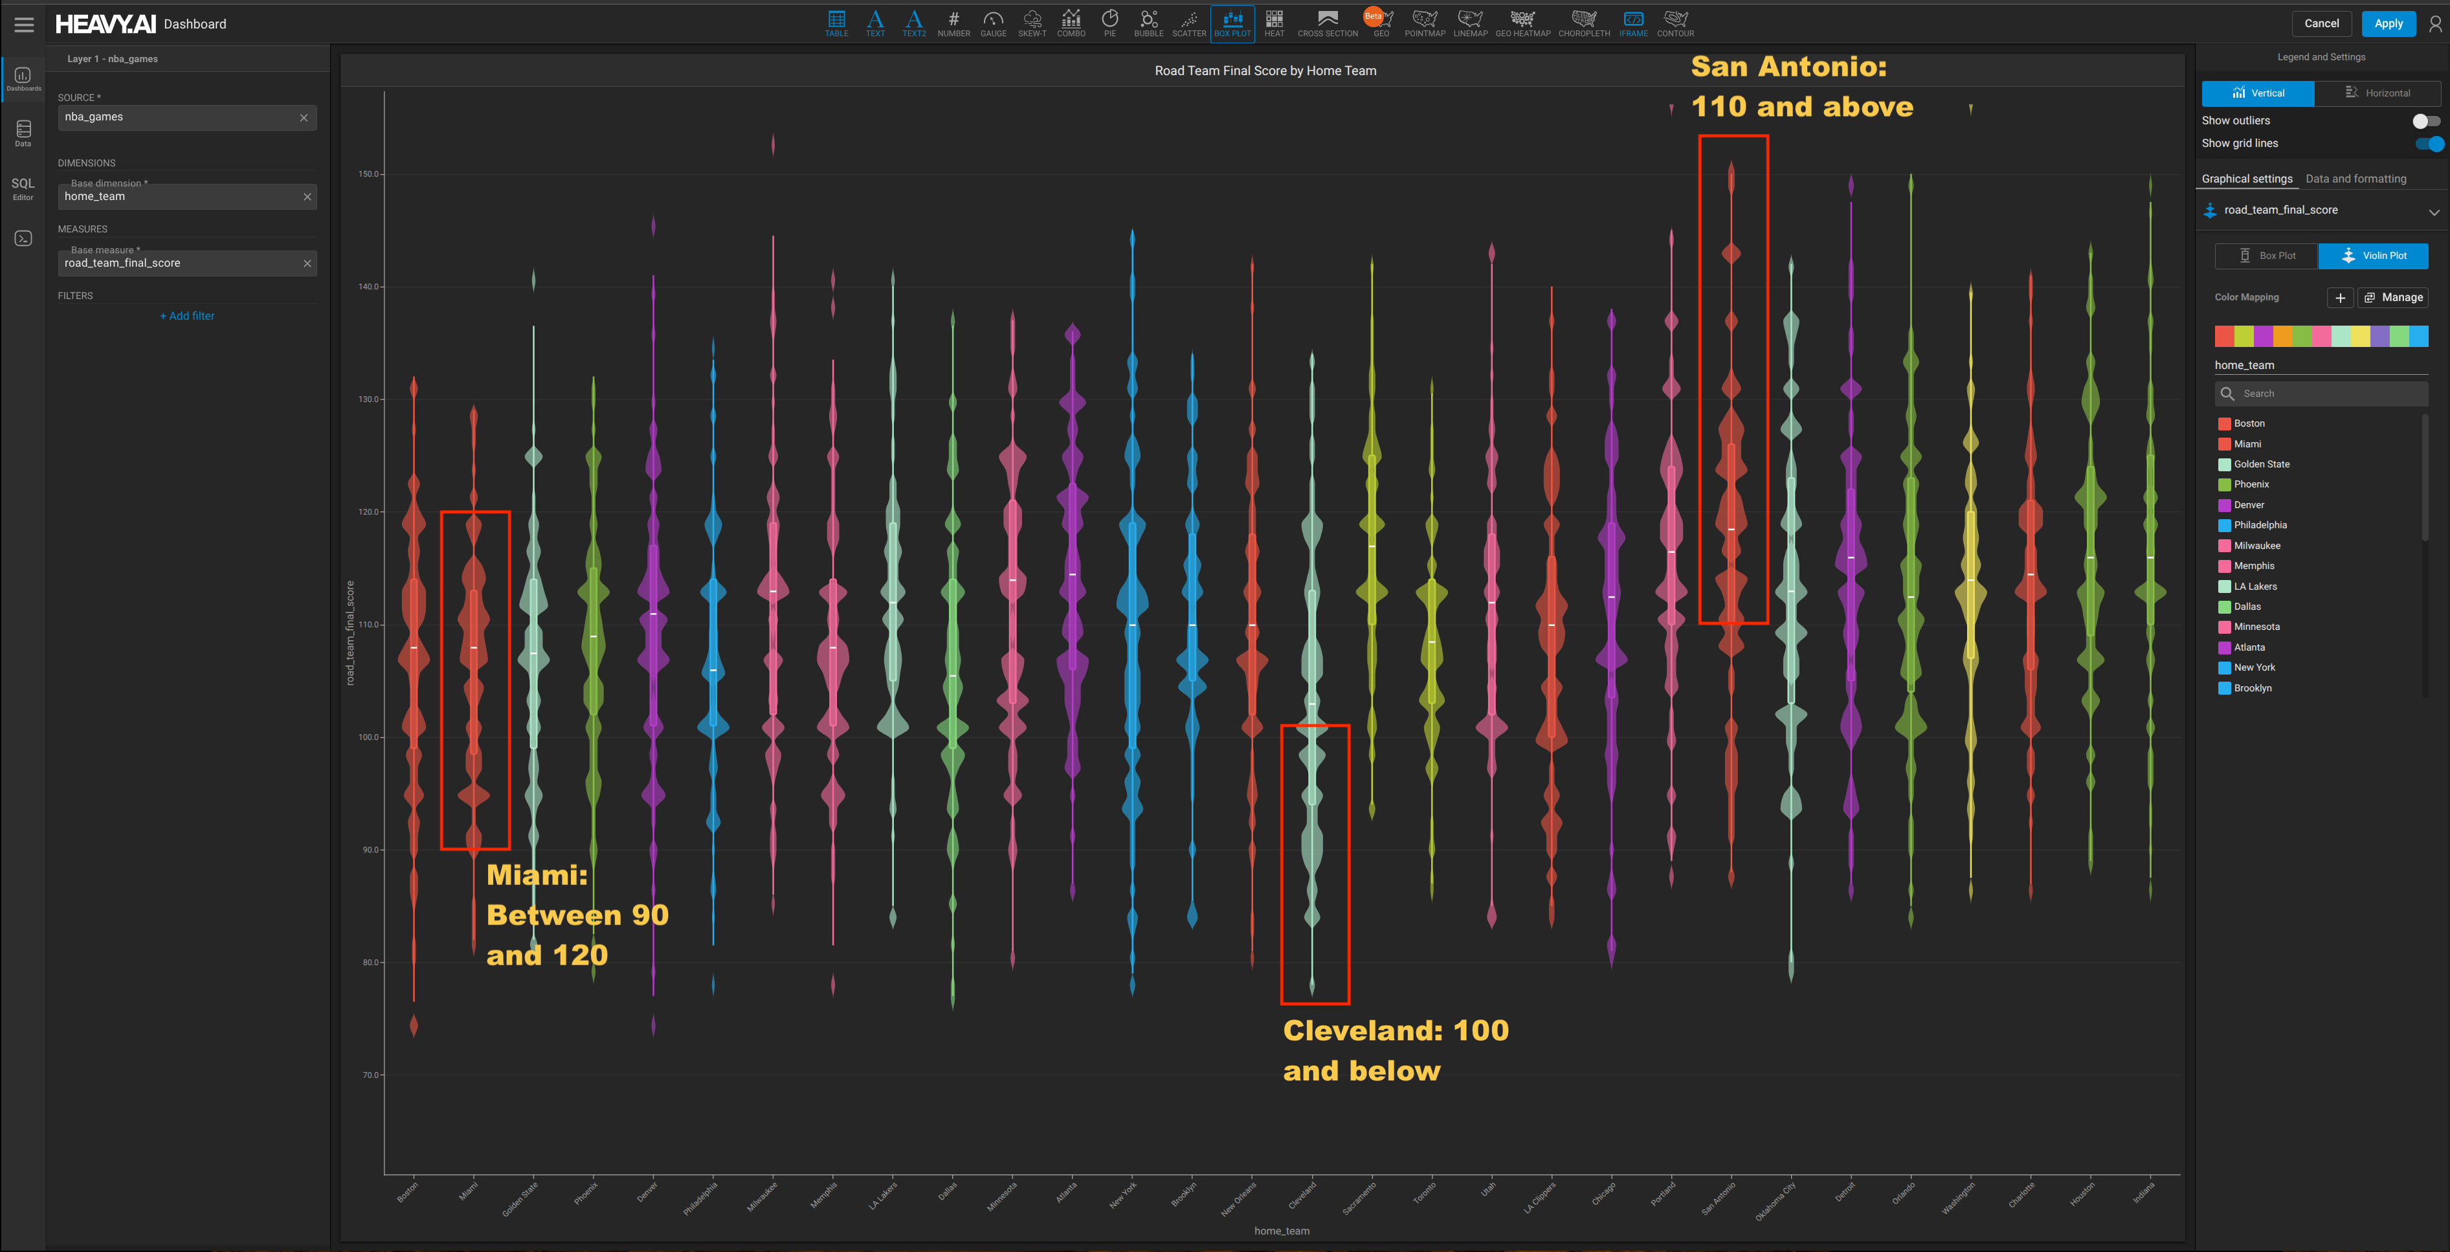Viewport: 2450px width, 1252px height.
Task: Open the POINTMAP chart type
Action: click(1424, 23)
